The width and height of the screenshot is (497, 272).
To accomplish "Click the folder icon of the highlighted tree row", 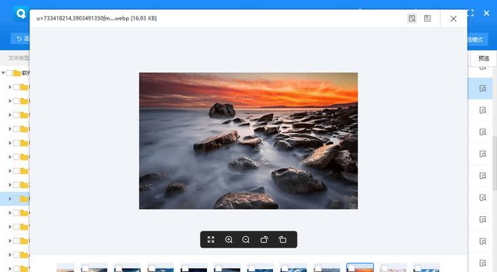I will [x=25, y=199].
